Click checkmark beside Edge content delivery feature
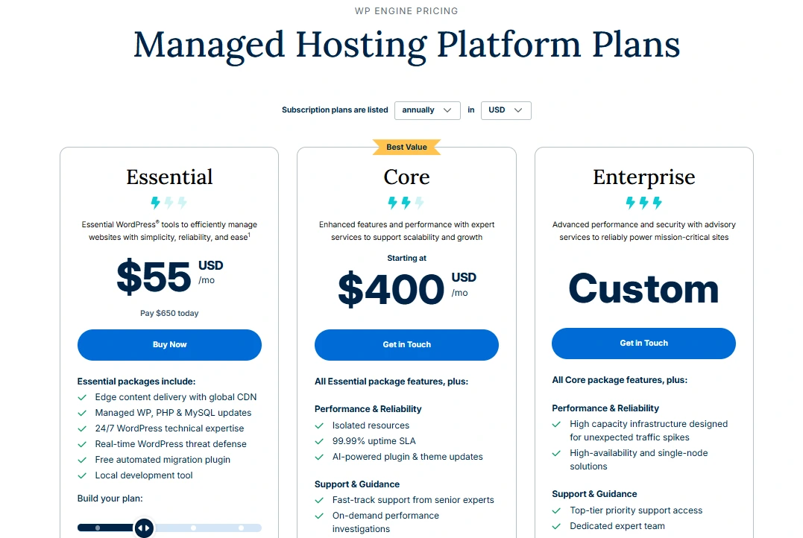 tap(83, 397)
